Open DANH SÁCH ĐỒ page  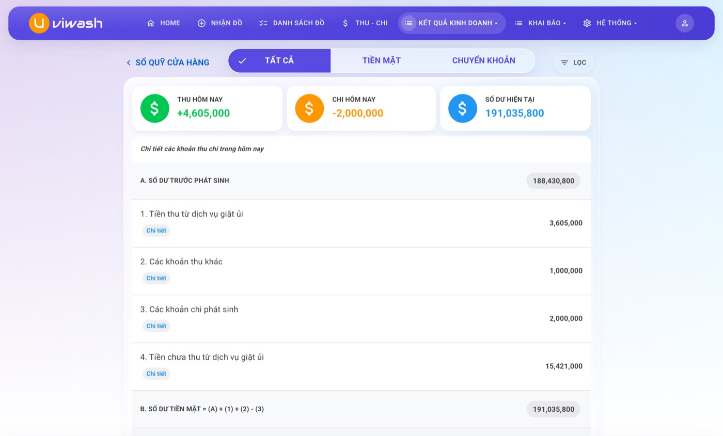(x=292, y=23)
